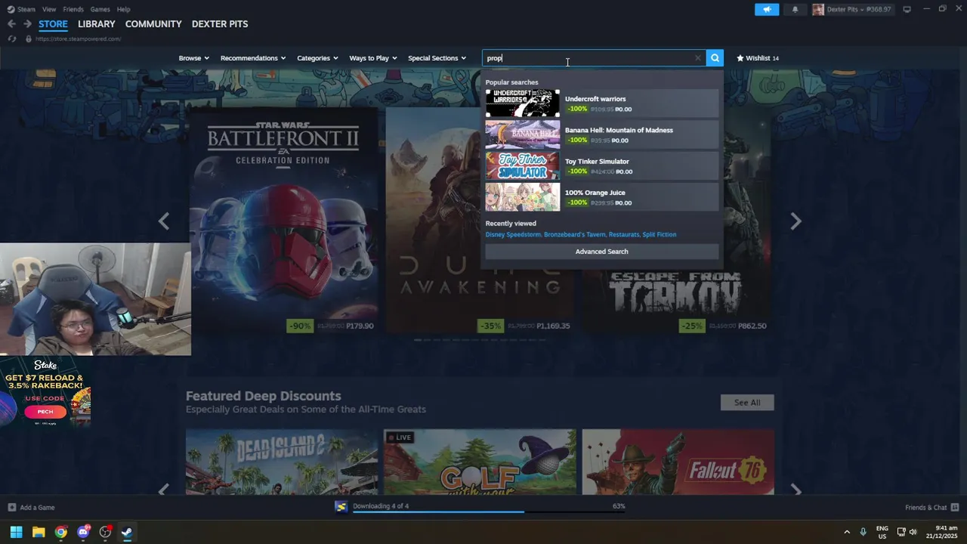Image resolution: width=967 pixels, height=544 pixels.
Task: Click See All for Deep Discounts
Action: (747, 403)
